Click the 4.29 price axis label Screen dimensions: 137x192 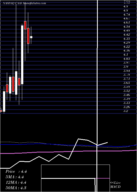coord(127,43)
